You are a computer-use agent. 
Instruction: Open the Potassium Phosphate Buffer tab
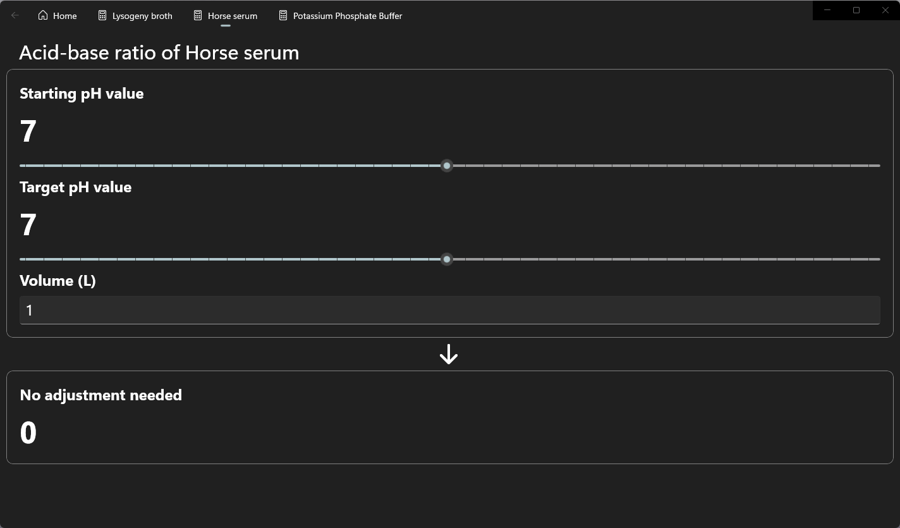[348, 16]
